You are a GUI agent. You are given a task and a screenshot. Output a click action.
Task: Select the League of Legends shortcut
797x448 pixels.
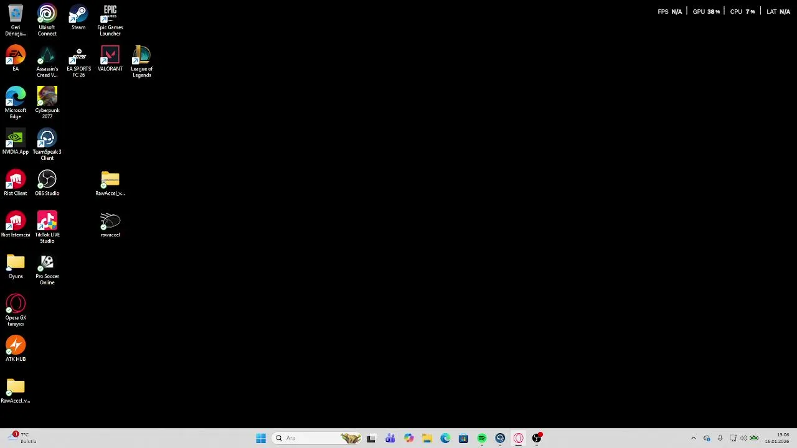[142, 62]
